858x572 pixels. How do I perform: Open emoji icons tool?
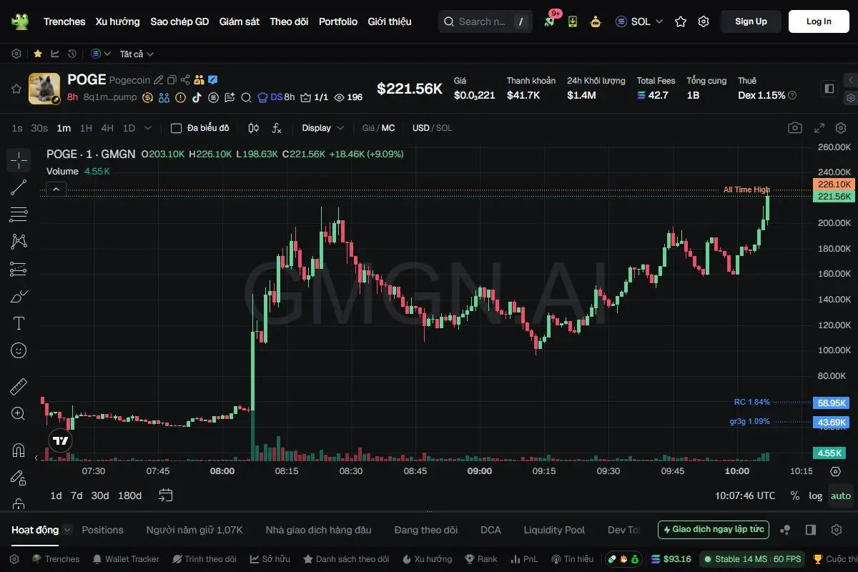(x=19, y=350)
